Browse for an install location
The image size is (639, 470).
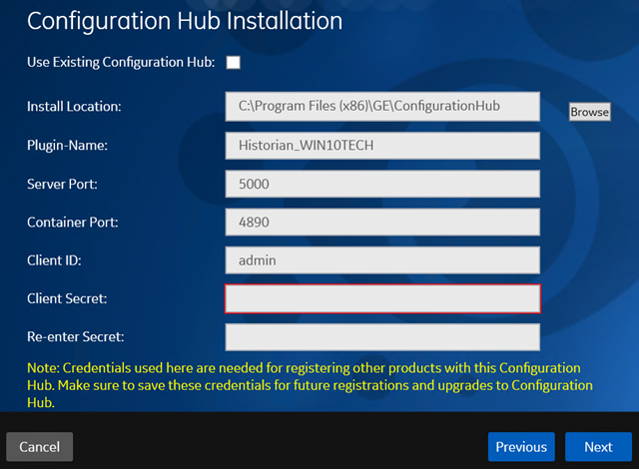click(590, 112)
